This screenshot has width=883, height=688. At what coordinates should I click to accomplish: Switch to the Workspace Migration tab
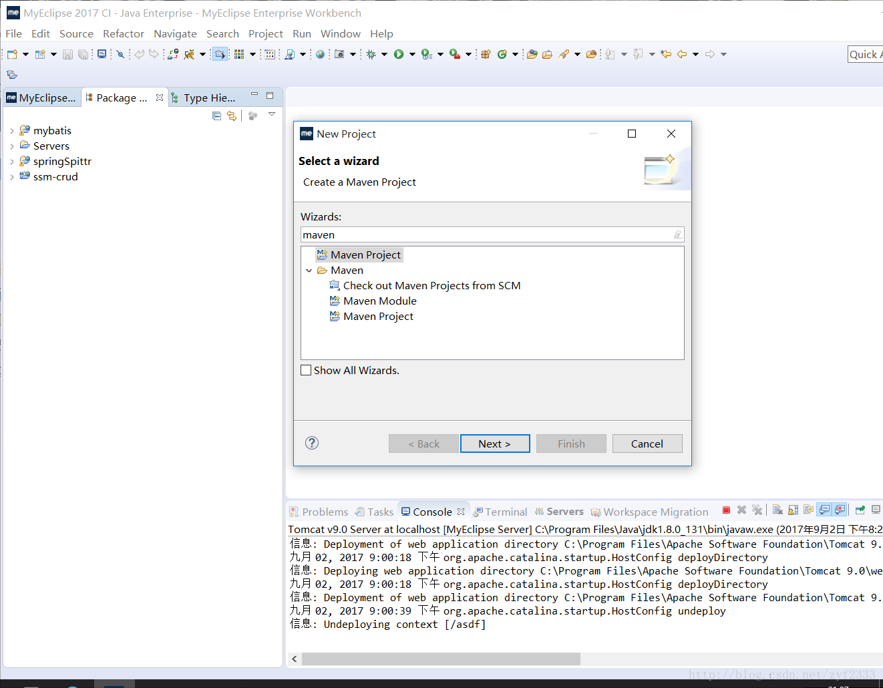[x=649, y=512]
